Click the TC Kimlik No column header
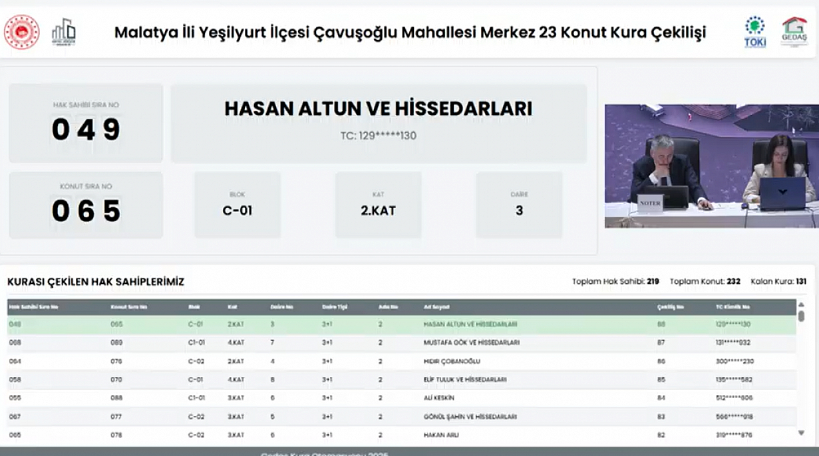This screenshot has width=819, height=456. tap(732, 307)
